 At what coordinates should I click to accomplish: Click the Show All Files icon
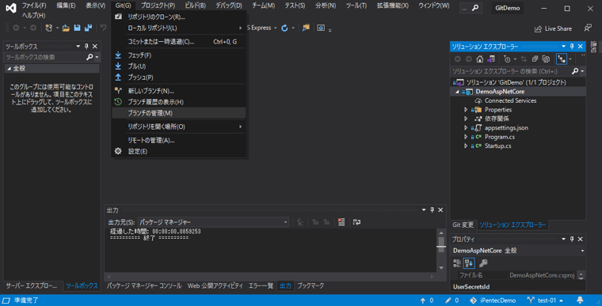coord(546,59)
